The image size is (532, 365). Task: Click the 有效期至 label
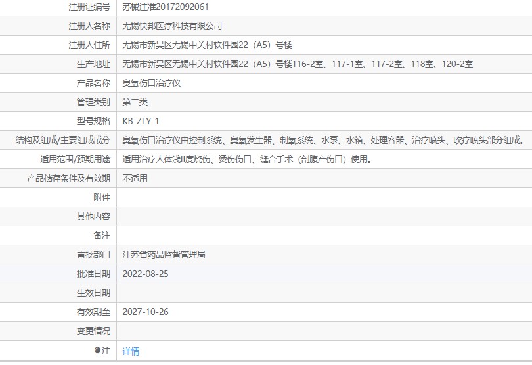point(93,312)
